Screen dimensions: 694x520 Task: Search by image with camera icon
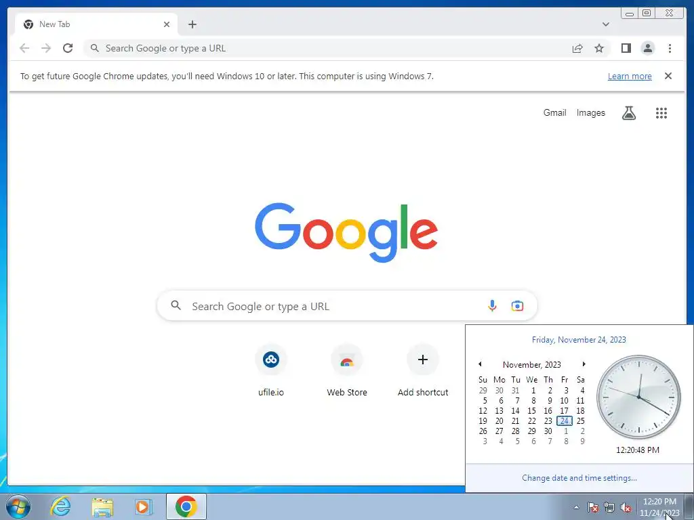517,305
